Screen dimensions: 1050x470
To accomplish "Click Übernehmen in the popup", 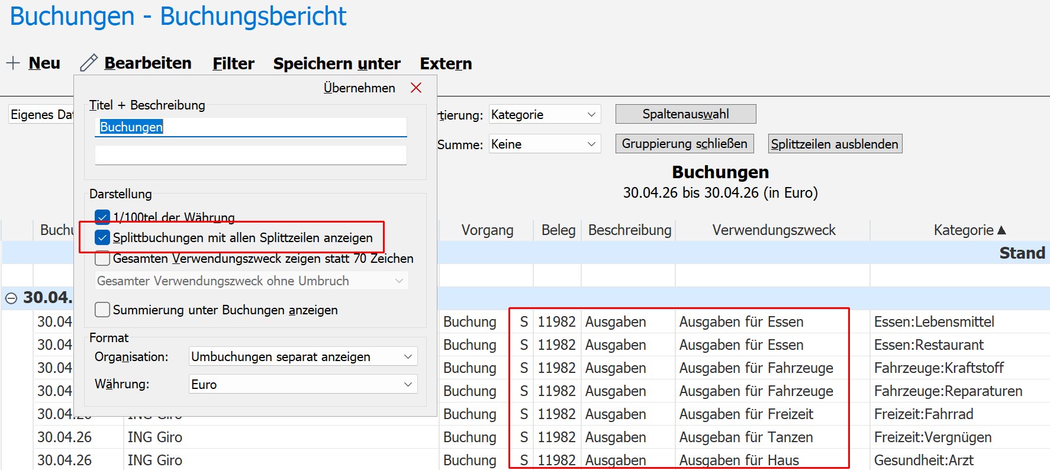I will (359, 88).
